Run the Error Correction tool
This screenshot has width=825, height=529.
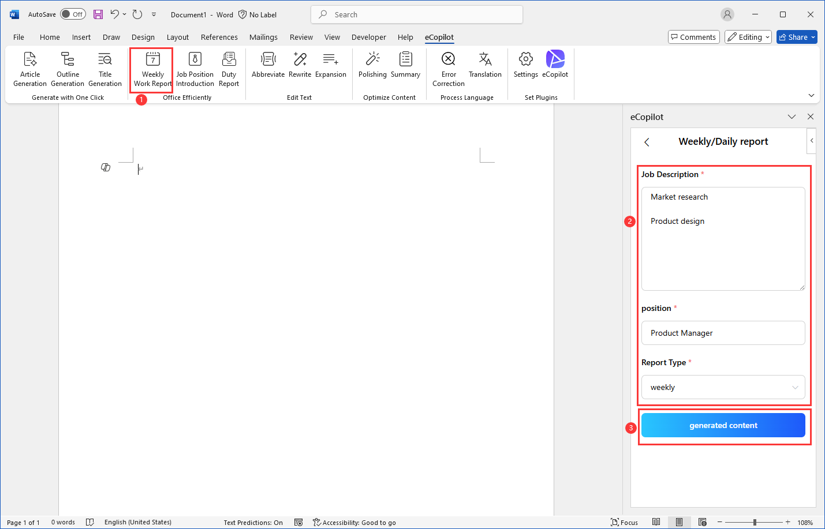point(448,68)
